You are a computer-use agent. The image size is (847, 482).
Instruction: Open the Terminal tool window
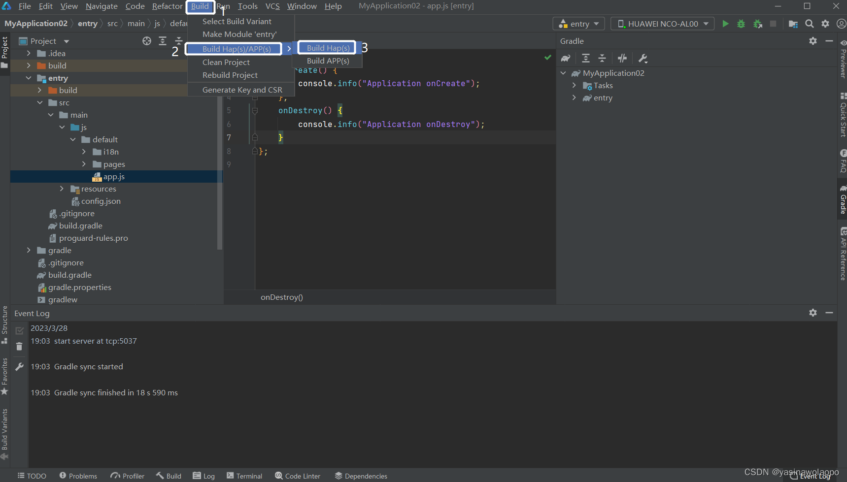coord(244,476)
